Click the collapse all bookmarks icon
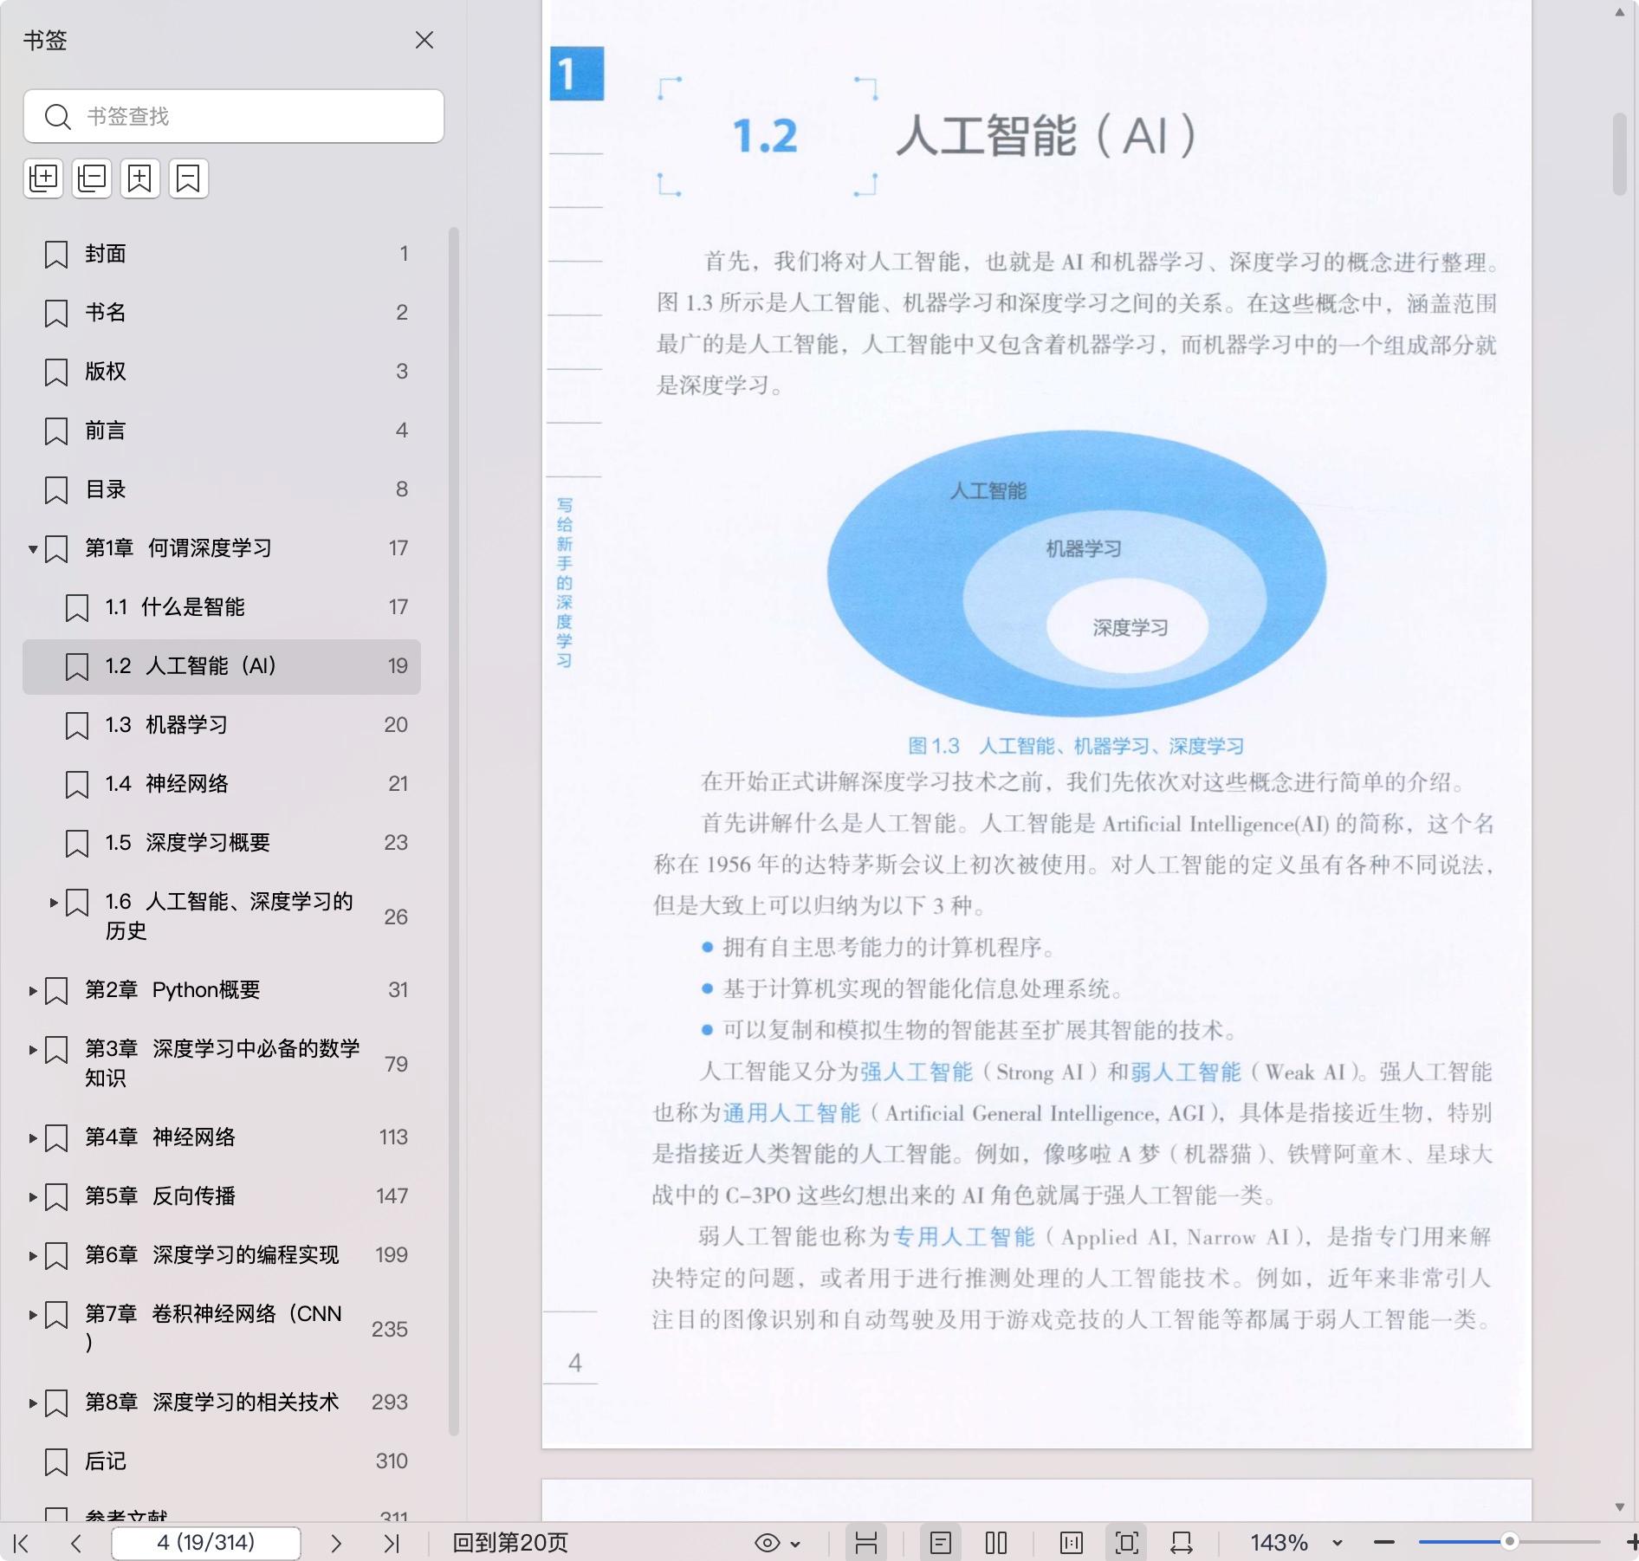Screen dimensions: 1639x1561 point(92,178)
